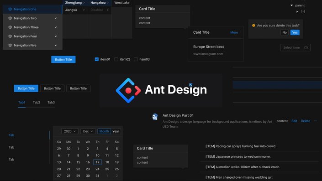
Task: Click the orange warning icon in delete confirmation
Action: pos(253,26)
